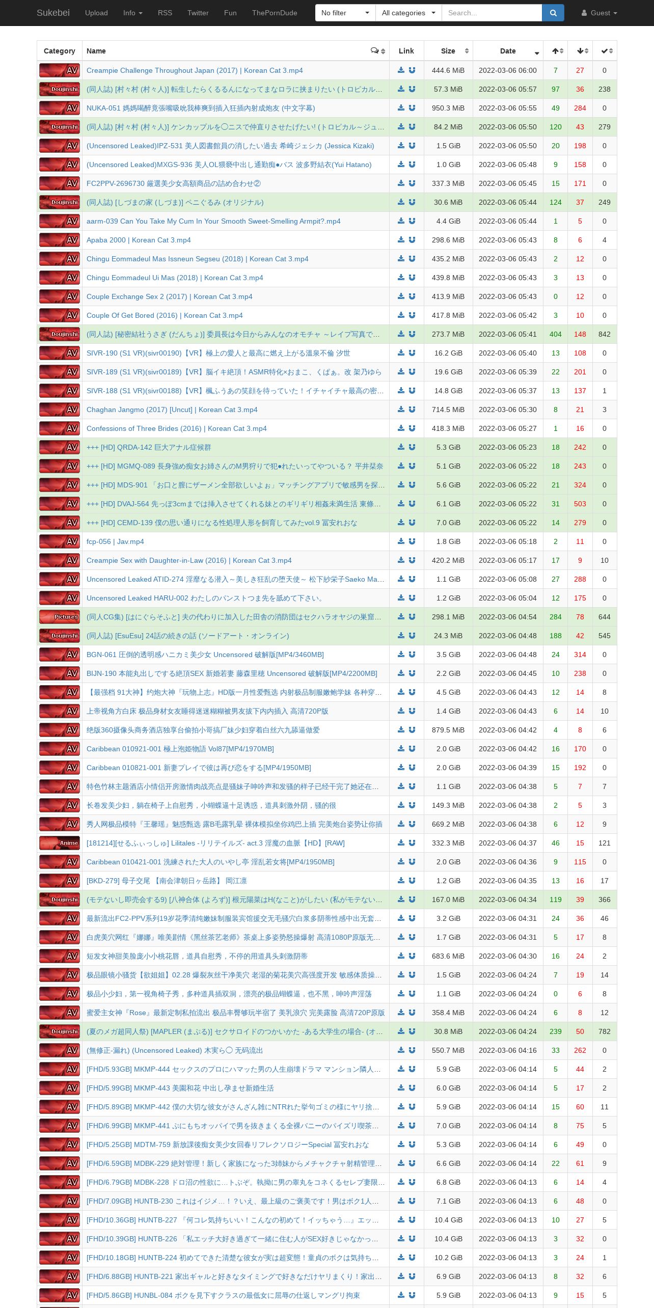Open magnet link for Chaghan Jangmo row
Viewport: 654px width, 1308px height.
412,410
